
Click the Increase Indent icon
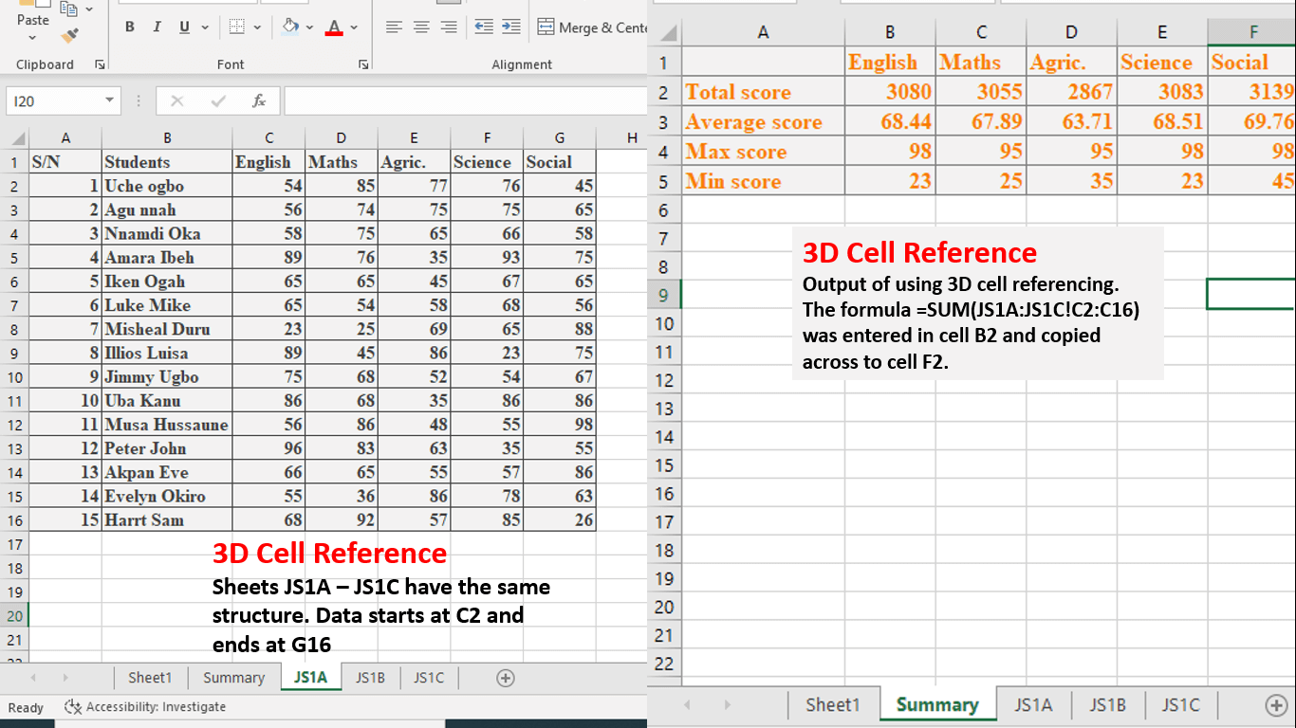(x=513, y=27)
